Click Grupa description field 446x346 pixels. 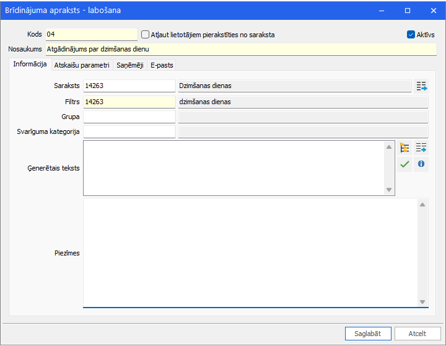click(x=303, y=117)
